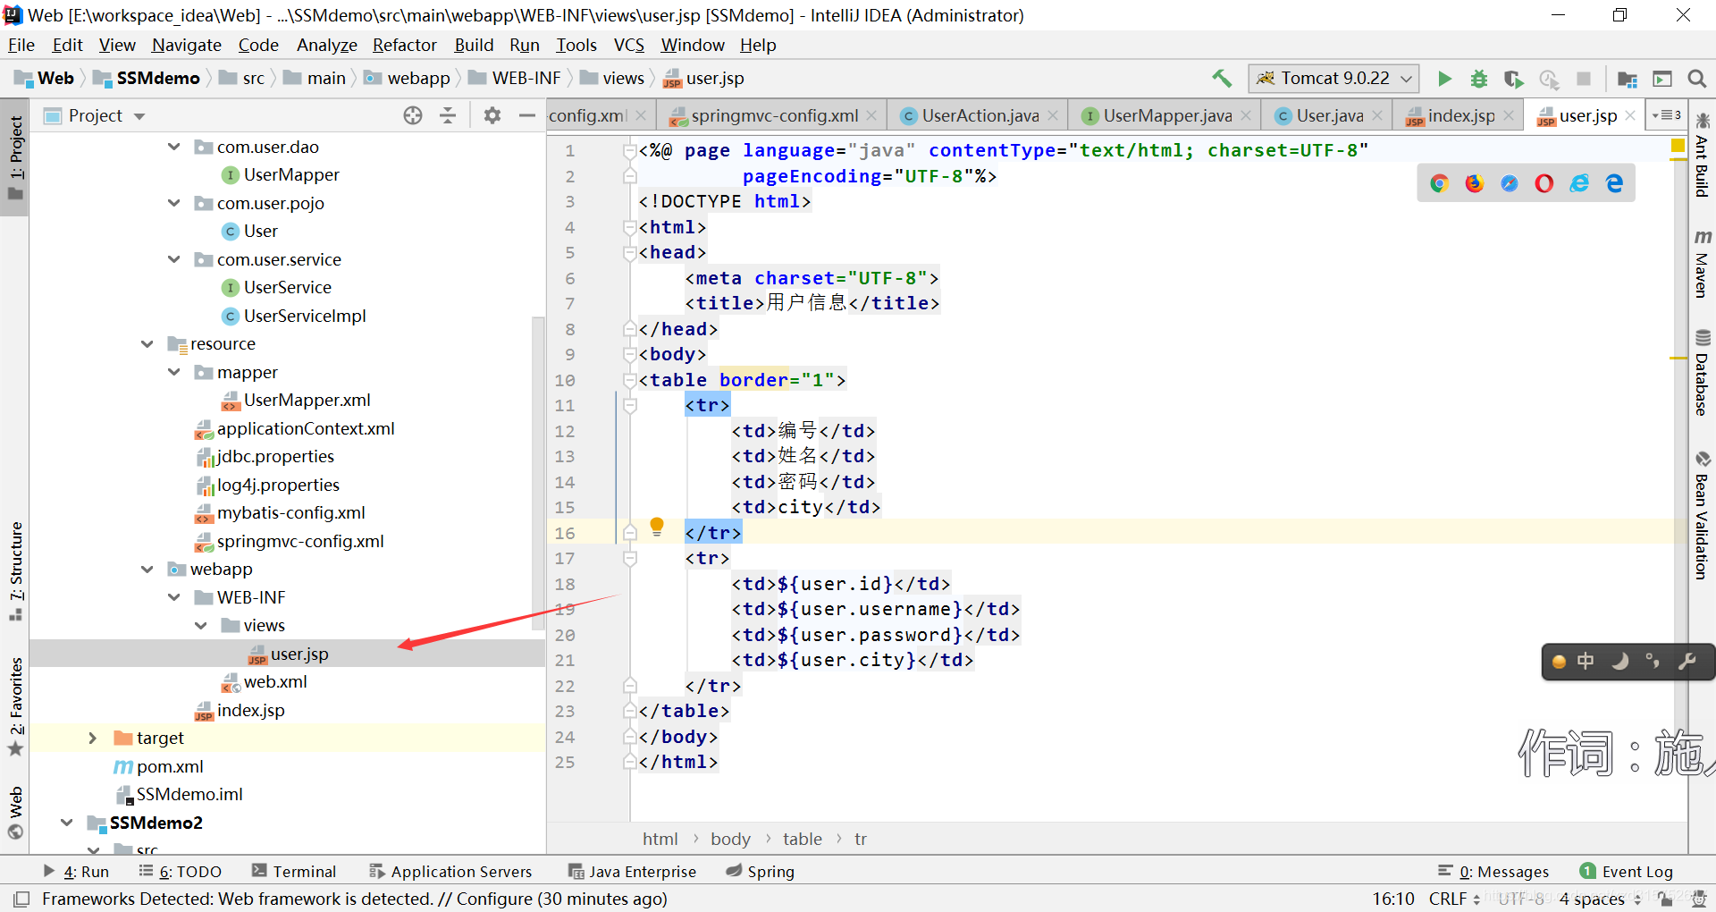
Task: Switch to index.jsp editor tab
Action: click(1460, 115)
